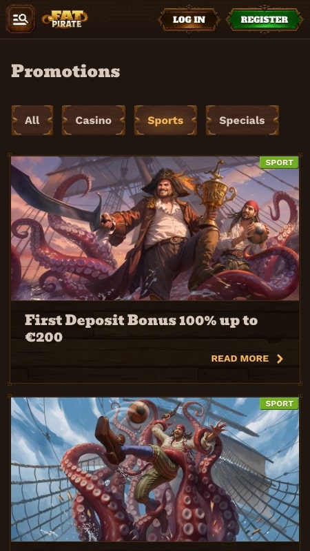
Task: Open the pirate holding trophy banner image
Action: (x=155, y=229)
